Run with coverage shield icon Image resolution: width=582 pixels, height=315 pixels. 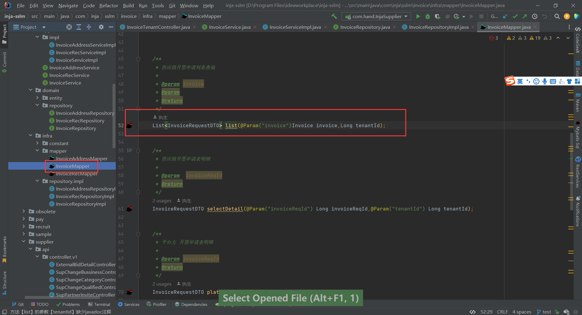(x=437, y=16)
